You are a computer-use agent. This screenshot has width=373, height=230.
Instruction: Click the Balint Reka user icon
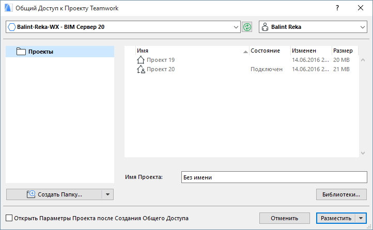(266, 26)
